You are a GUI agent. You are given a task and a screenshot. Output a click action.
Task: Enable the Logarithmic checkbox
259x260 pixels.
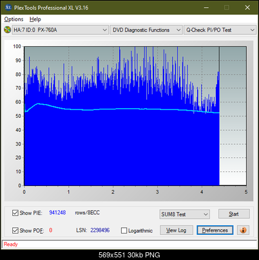(124, 230)
